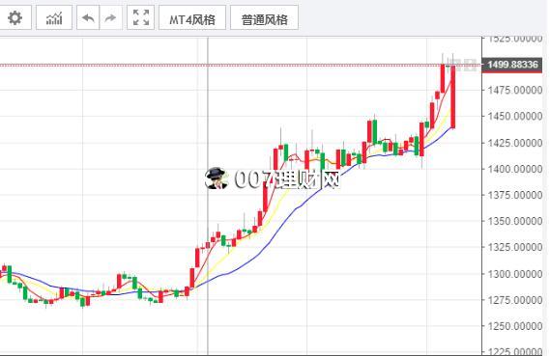The height and width of the screenshot is (356, 550).
Task: Click the 1350.00000 price axis label
Action: coord(515,221)
